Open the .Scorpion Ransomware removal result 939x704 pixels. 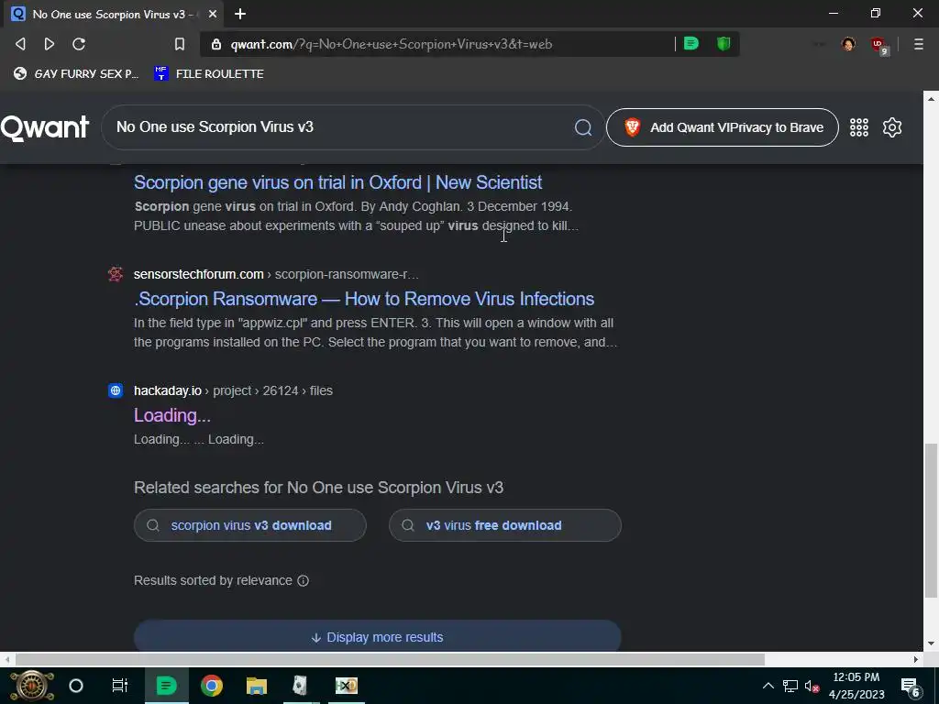coord(364,299)
